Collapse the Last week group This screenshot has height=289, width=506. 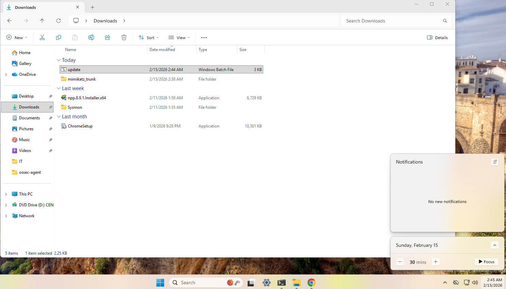pyautogui.click(x=59, y=88)
